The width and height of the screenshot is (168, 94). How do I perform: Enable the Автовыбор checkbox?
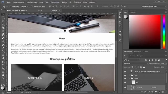[10, 7]
